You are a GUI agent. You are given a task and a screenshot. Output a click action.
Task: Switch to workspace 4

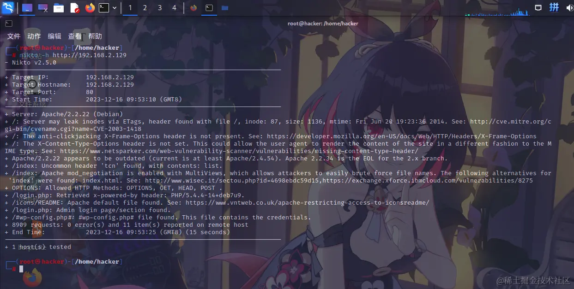pyautogui.click(x=174, y=8)
